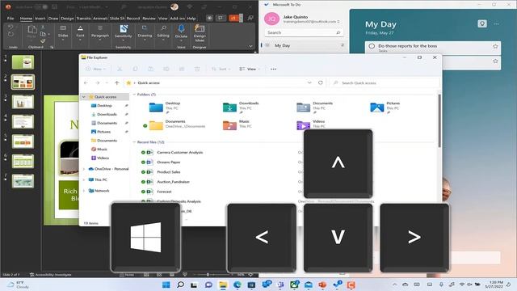The image size is (517, 291).
Task: Collapse the Quick access tree node
Action: click(84, 97)
